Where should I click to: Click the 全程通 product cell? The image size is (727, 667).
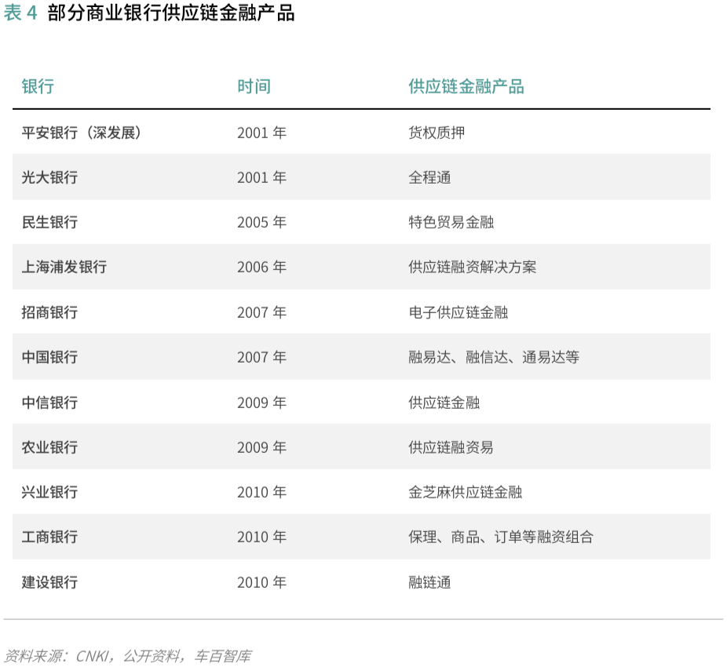(429, 177)
